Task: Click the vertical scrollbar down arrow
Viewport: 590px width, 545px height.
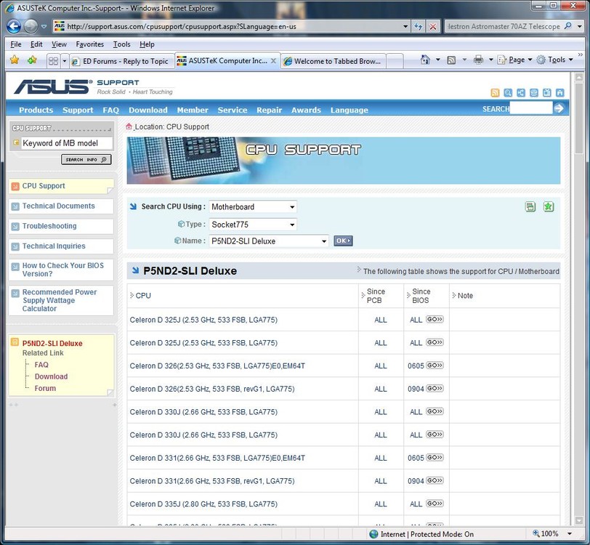Action: coord(578,521)
